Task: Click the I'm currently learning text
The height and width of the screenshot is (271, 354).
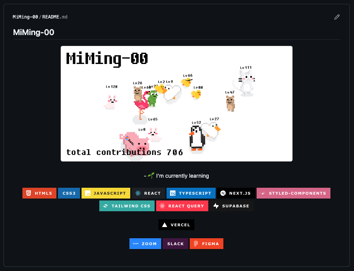Action: [182, 176]
